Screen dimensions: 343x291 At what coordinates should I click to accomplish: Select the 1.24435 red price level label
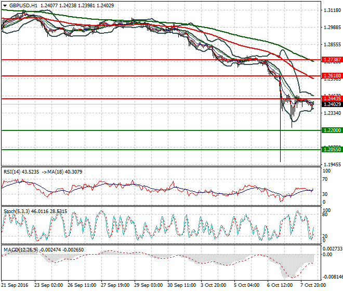pyautogui.click(x=332, y=98)
